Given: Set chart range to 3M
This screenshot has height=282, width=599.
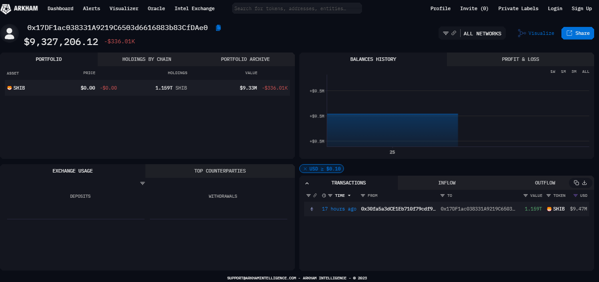Looking at the screenshot, I should pos(574,71).
